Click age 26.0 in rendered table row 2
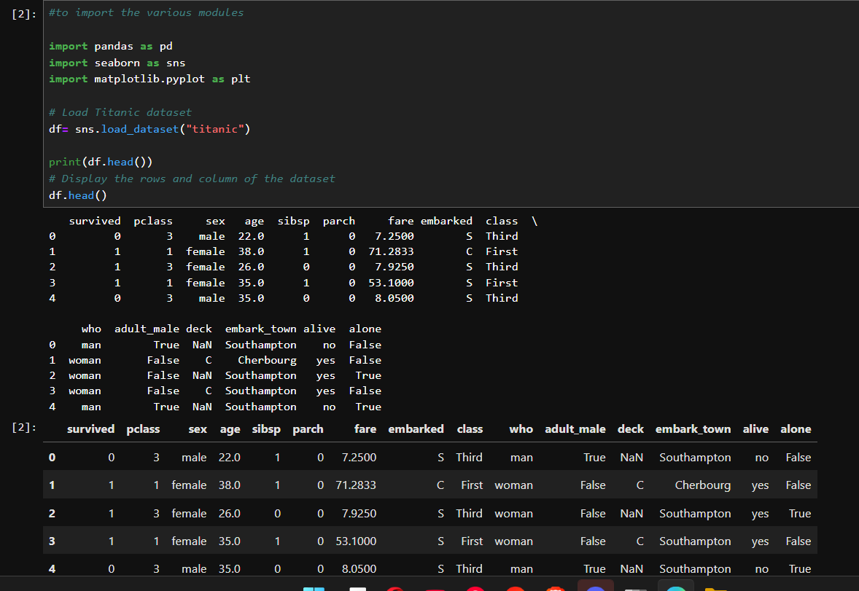The width and height of the screenshot is (859, 591). point(230,514)
